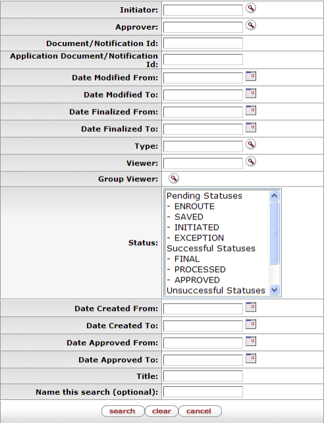Screen dimensions: 324x423
Task: Open calendar for Date Modified From
Action: tap(251, 76)
